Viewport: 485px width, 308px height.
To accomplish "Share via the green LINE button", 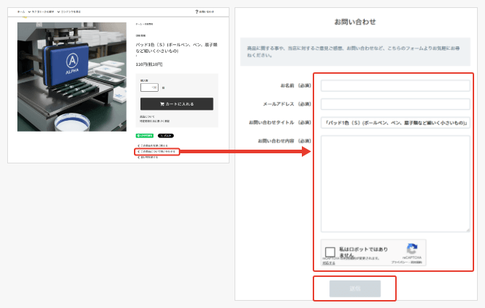I will (x=143, y=135).
